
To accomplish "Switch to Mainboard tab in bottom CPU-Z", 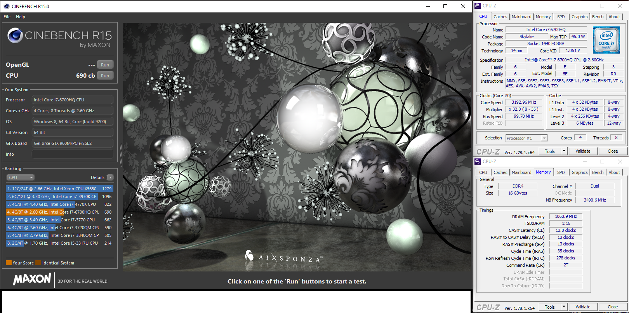I will point(521,172).
